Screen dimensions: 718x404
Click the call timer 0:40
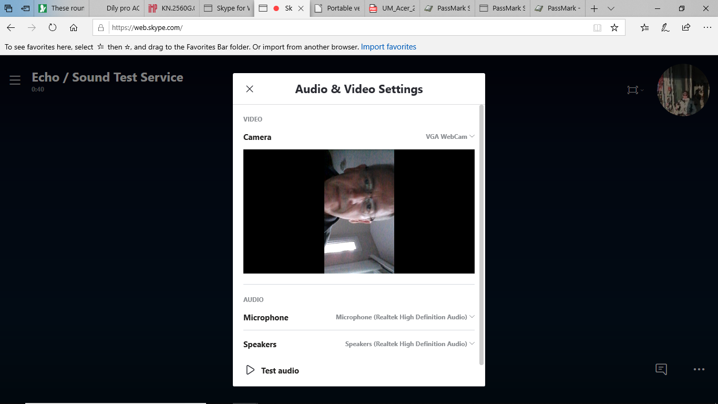38,89
